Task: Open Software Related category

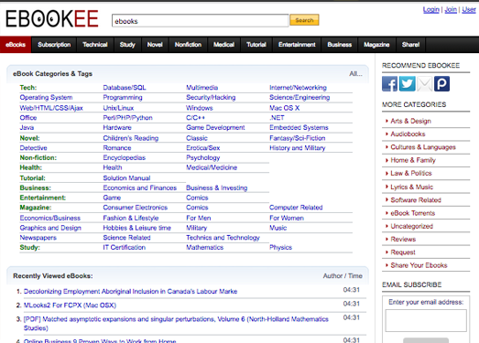Action: pos(416,200)
